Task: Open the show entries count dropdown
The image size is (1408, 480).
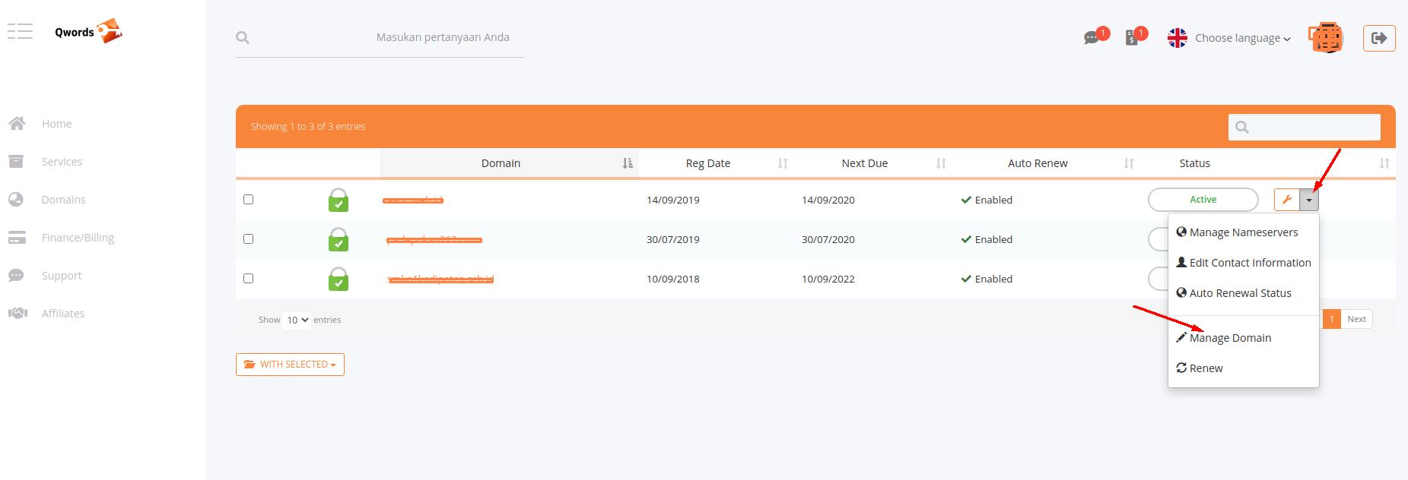Action: [x=296, y=320]
